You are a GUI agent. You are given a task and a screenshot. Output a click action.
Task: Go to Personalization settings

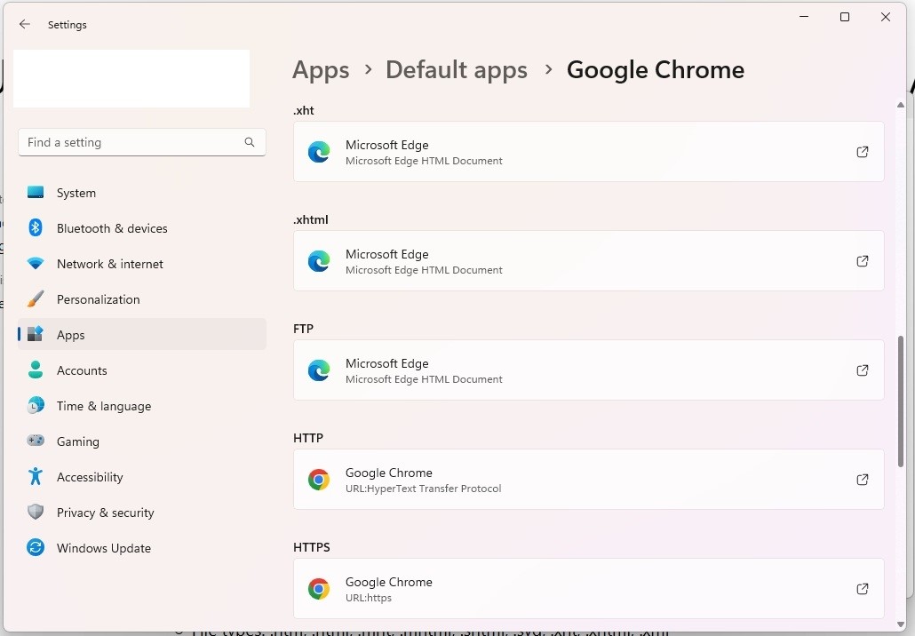(x=142, y=299)
